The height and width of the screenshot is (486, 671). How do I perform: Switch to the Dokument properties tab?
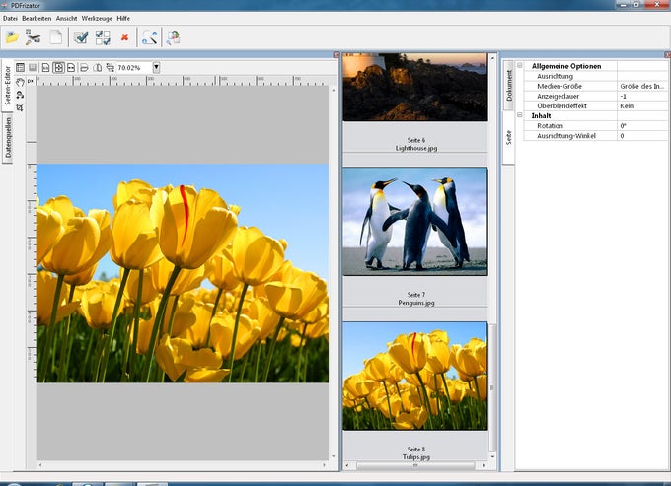pyautogui.click(x=509, y=86)
